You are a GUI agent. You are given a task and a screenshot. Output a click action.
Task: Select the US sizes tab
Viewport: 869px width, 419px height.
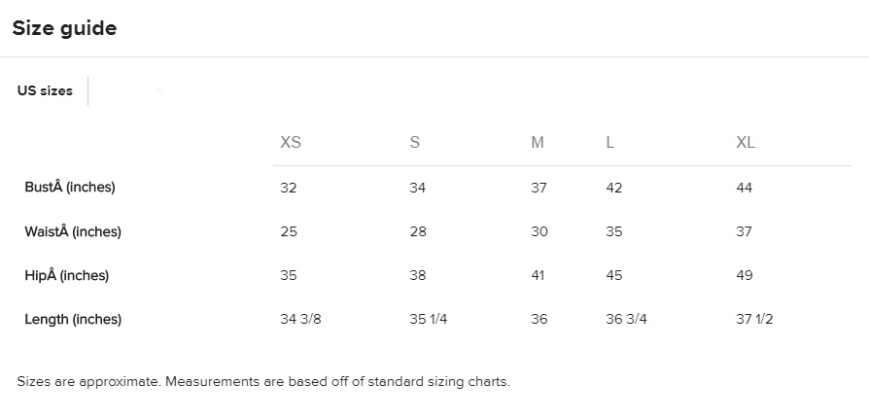45,90
